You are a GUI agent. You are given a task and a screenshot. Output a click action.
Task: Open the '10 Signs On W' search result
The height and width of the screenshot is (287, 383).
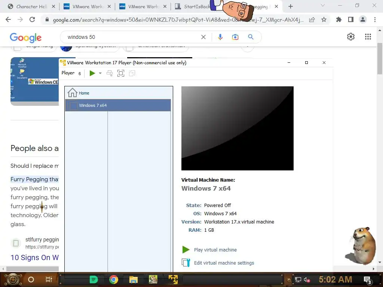[x=34, y=257]
